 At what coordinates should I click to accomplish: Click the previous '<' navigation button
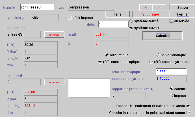[146, 7]
